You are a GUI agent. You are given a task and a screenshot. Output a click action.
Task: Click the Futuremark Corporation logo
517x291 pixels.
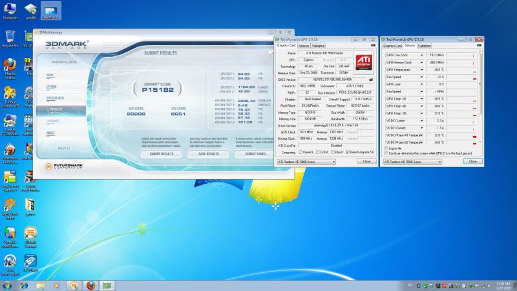click(x=64, y=166)
